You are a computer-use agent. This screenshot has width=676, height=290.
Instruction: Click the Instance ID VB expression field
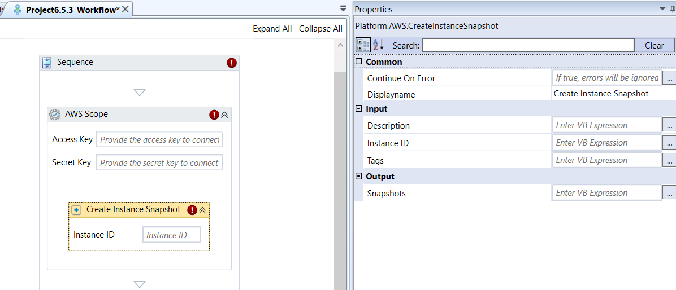[606, 142]
